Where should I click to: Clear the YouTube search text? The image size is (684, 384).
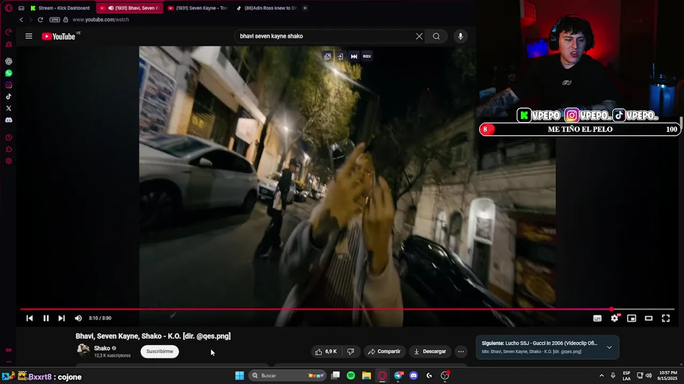[419, 36]
